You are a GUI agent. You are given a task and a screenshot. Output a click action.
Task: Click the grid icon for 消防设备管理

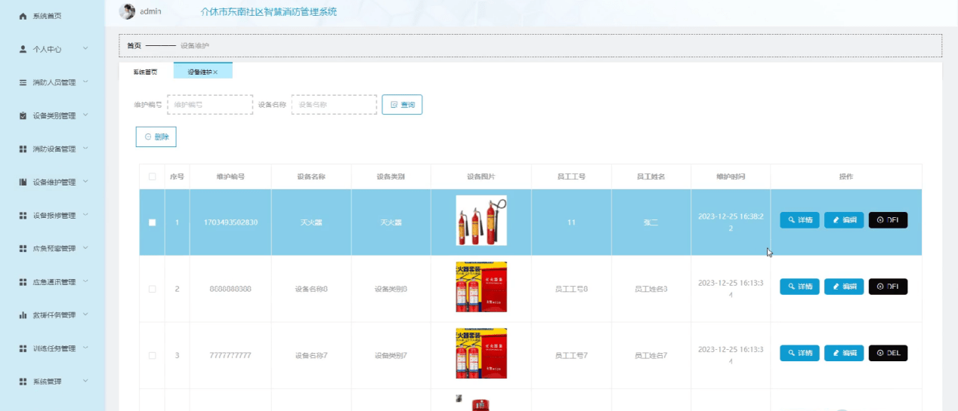(x=23, y=149)
